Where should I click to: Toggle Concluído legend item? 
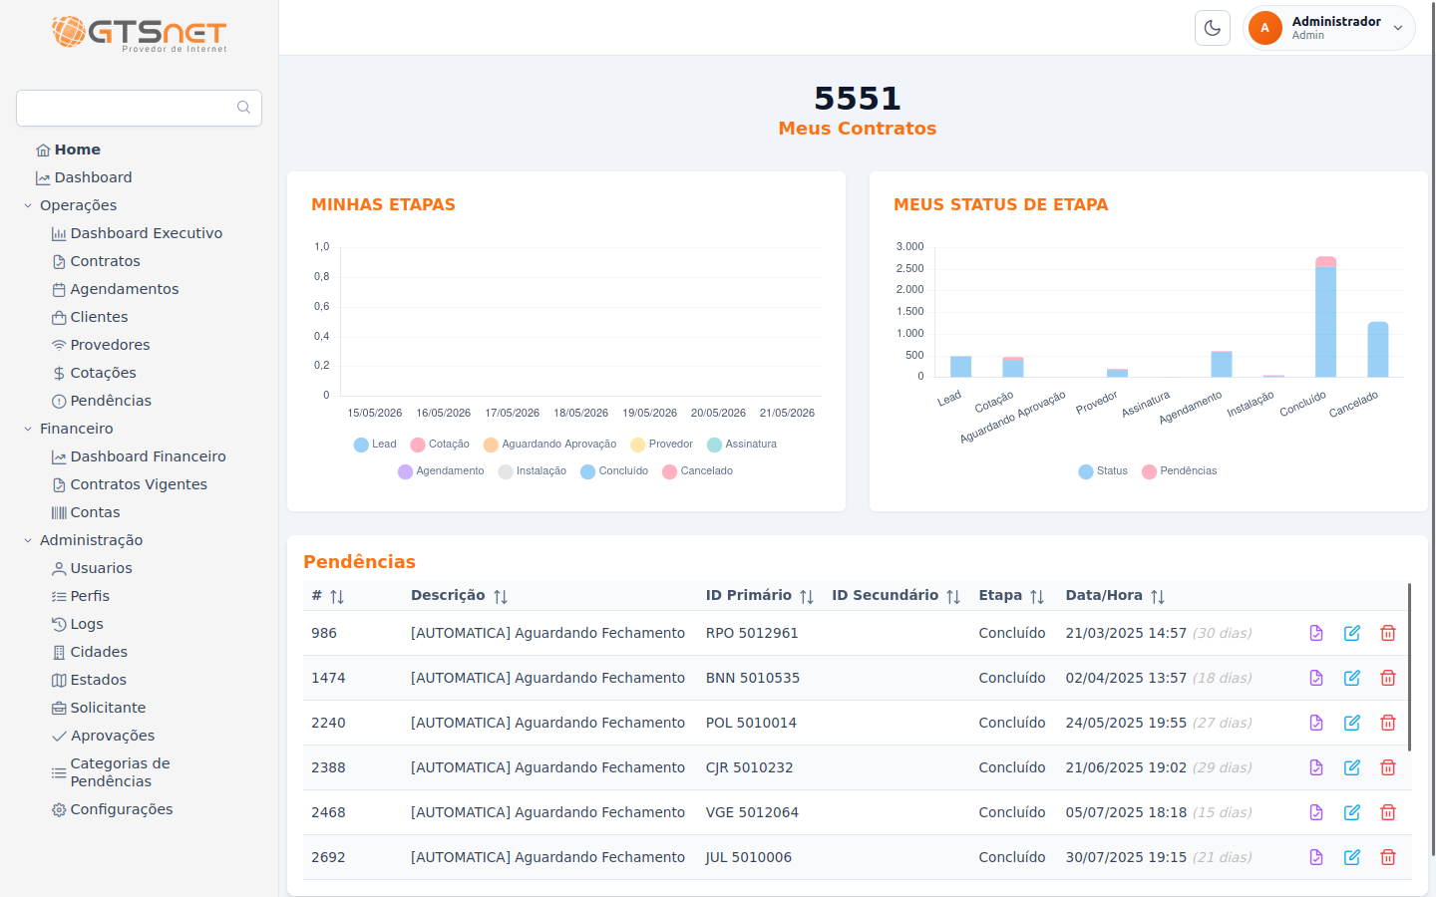614,471
